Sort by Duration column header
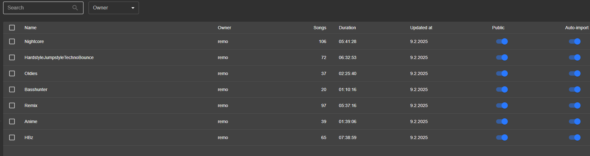This screenshot has height=156, width=590. [347, 28]
